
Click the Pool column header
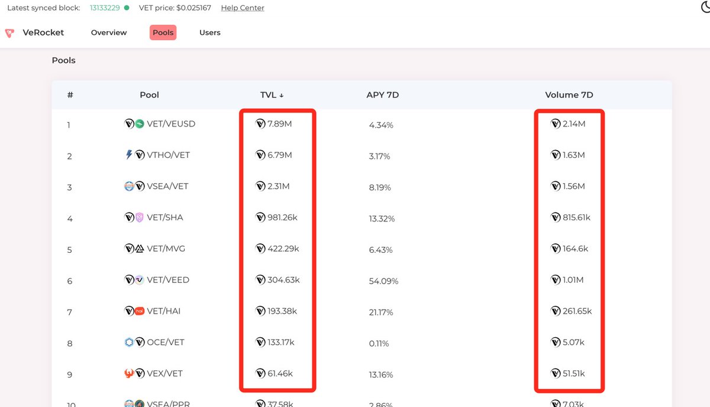pyautogui.click(x=149, y=95)
